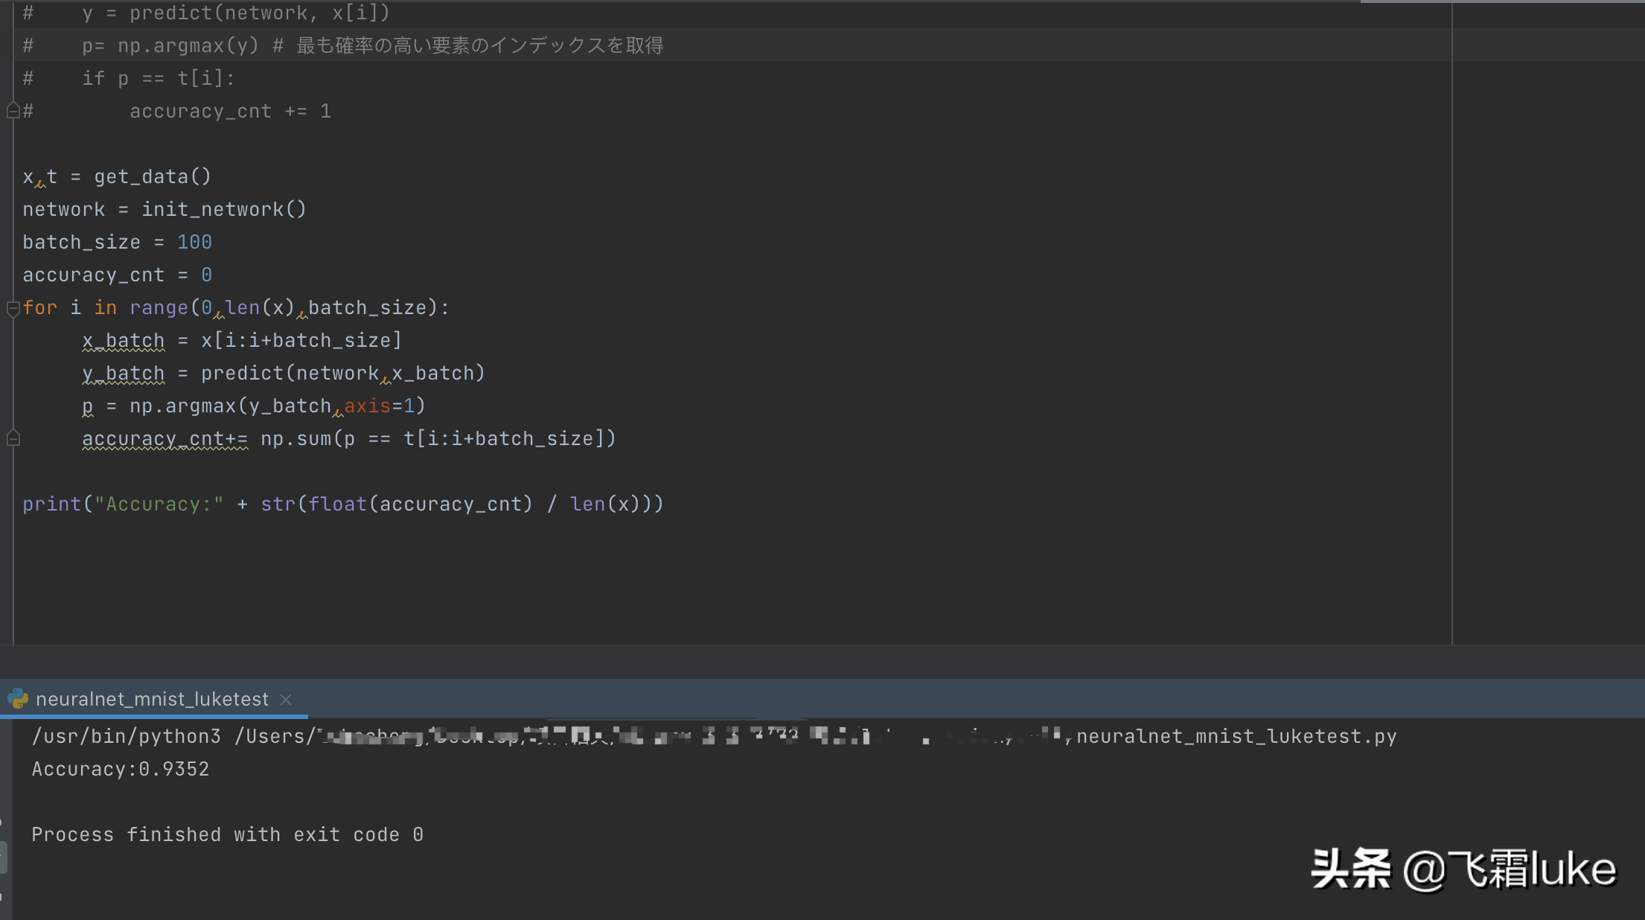Viewport: 1645px width, 920px height.
Task: Click the Process finished exit code line
Action: (x=227, y=834)
